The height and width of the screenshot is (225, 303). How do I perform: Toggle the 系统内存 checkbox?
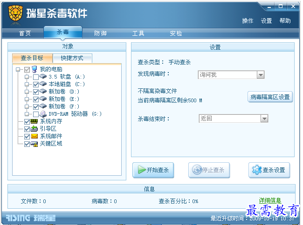click(27, 121)
